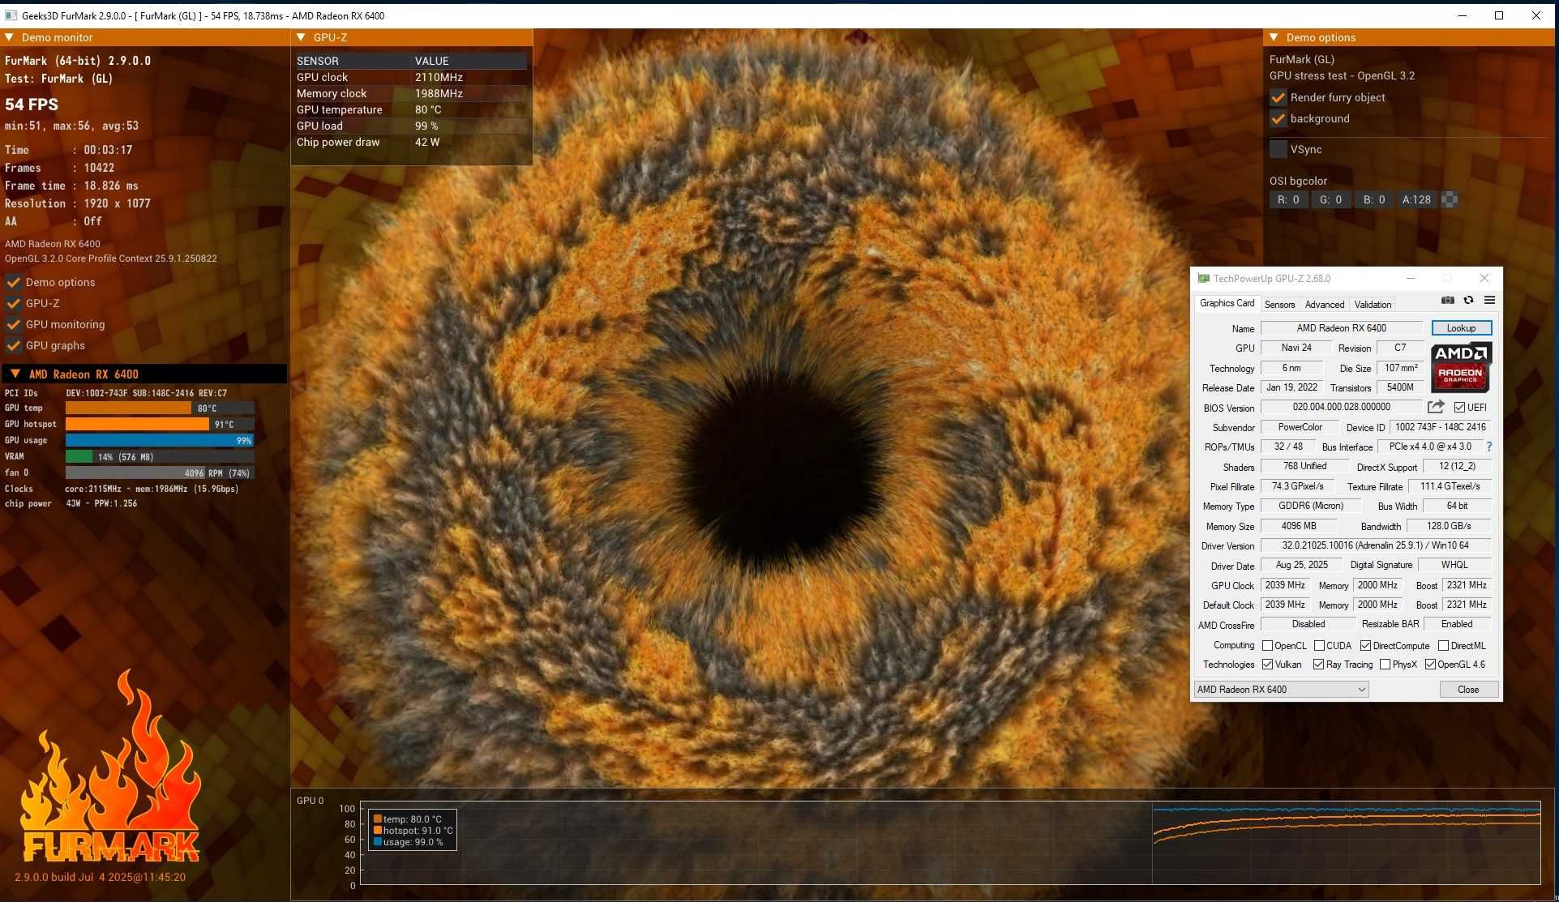Toggle the OpenCL checkbox in GPU-Z

(x=1267, y=646)
